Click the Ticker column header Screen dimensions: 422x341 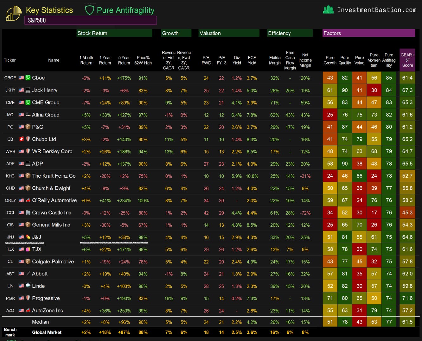[x=10, y=60]
